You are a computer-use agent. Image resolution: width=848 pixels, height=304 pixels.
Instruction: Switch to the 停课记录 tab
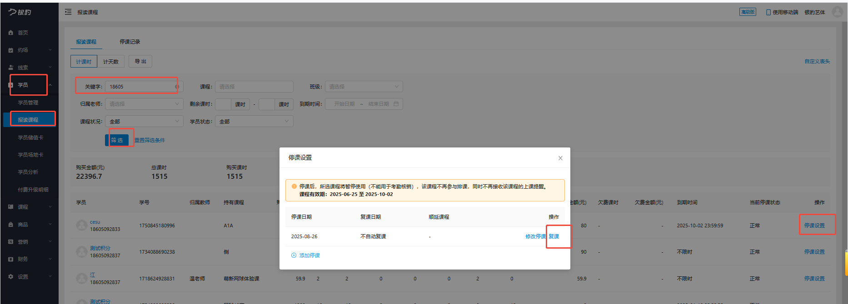(130, 42)
